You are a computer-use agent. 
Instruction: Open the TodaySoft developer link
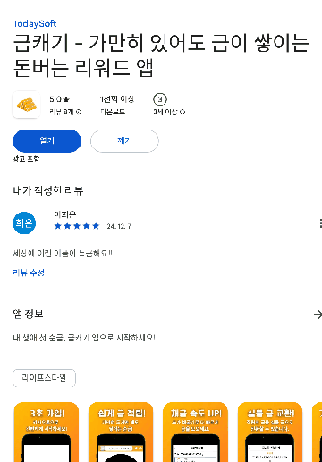(x=35, y=24)
